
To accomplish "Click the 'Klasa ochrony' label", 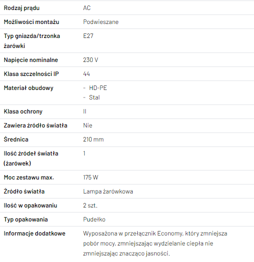I will tap(23, 111).
